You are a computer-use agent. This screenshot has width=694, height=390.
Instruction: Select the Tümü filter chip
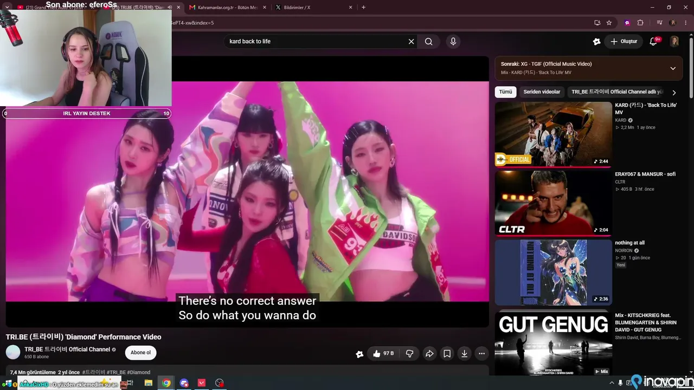tap(505, 92)
